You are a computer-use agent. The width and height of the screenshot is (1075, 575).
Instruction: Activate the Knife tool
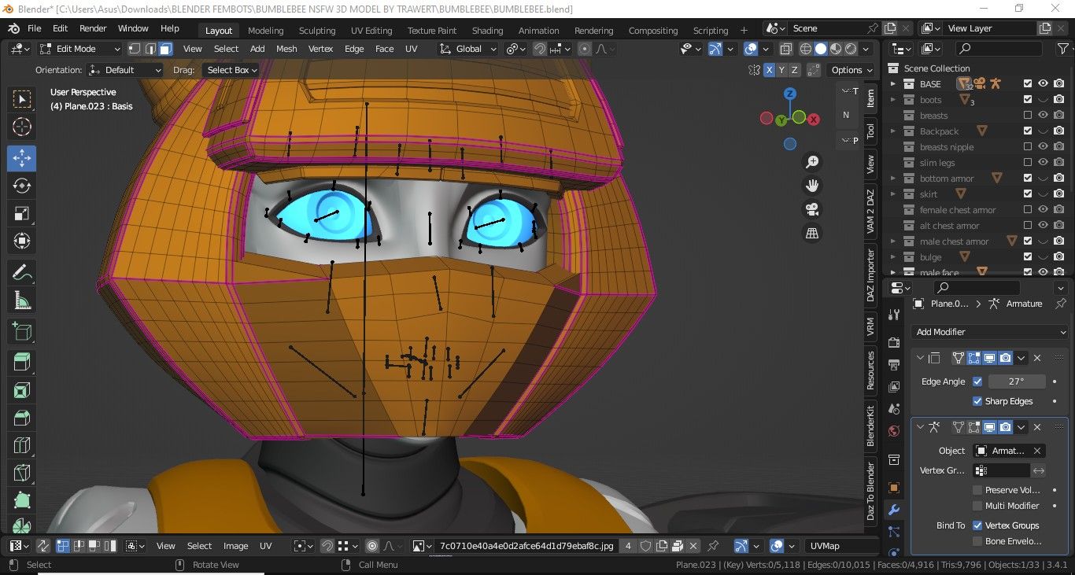point(22,474)
